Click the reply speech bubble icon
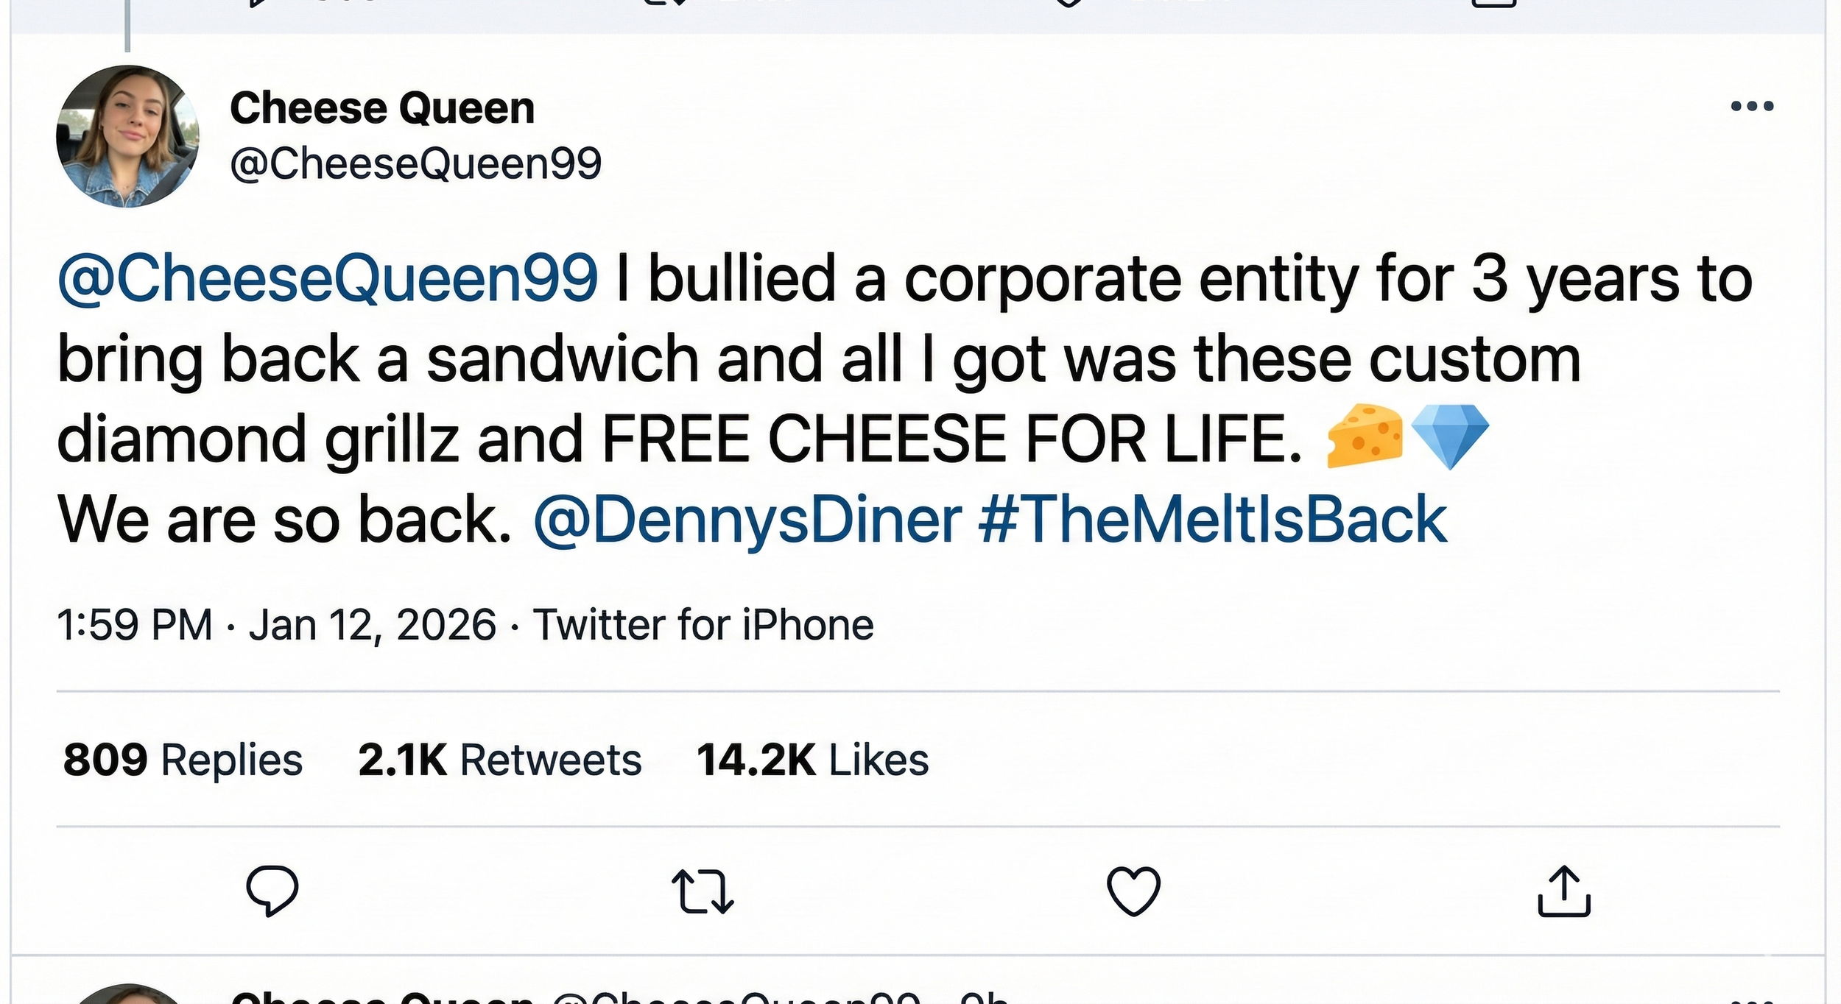The height and width of the screenshot is (1004, 1841). click(272, 890)
